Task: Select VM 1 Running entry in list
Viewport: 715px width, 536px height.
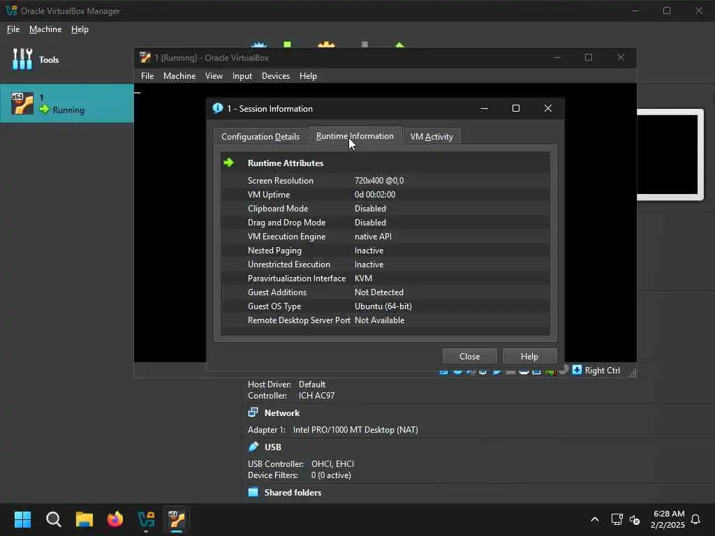Action: pos(67,103)
